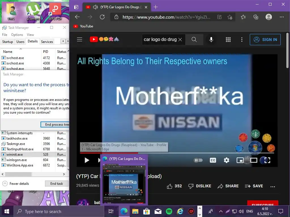Open Windows Start menu
290x217 pixels.
[x=7, y=211]
